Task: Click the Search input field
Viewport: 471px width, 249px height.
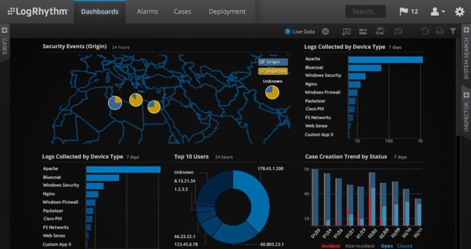Action: point(365,12)
